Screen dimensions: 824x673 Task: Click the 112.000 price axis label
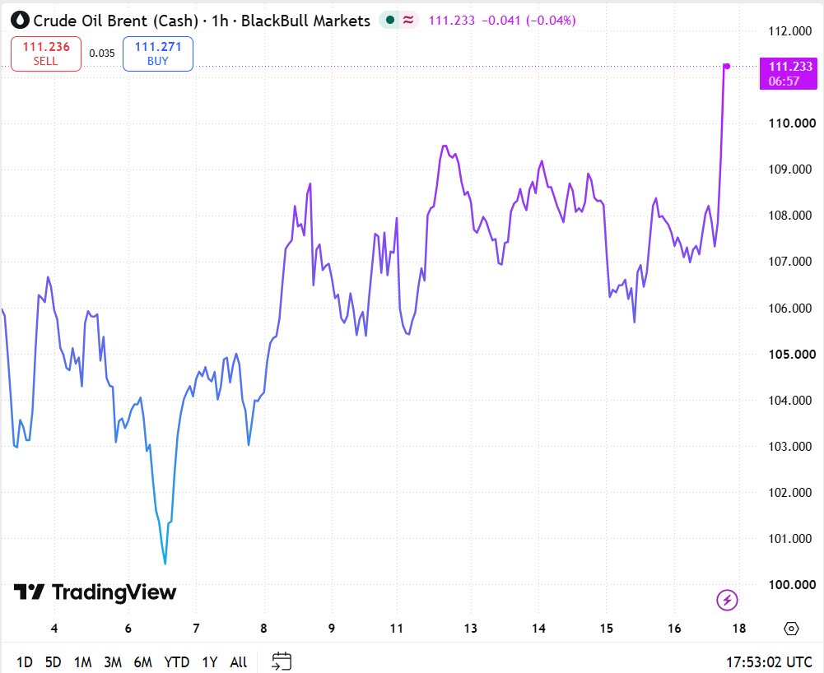coord(790,31)
